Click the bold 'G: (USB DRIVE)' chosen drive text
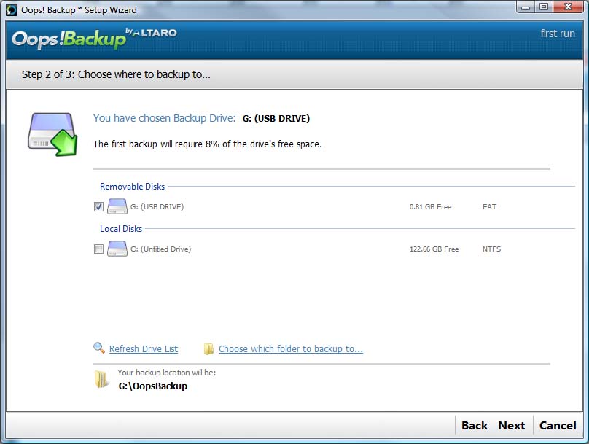 click(x=276, y=119)
